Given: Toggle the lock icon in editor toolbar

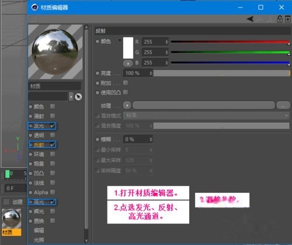Looking at the screenshot, I should click(x=280, y=19).
